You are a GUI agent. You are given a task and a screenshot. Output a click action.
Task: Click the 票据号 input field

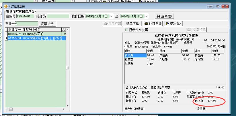tap(26, 23)
